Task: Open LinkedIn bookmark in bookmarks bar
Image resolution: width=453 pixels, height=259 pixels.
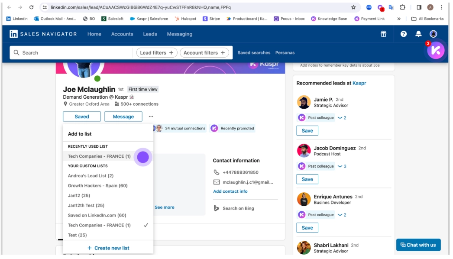Action: (17, 19)
